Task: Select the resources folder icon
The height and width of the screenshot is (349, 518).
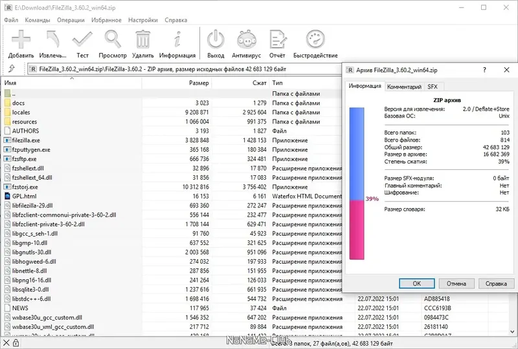Action: 7,122
